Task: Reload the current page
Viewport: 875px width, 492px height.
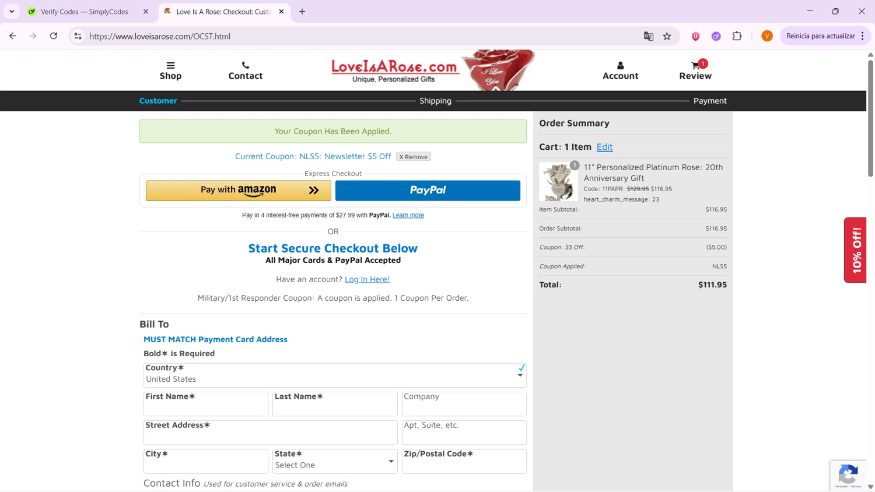Action: click(x=54, y=36)
